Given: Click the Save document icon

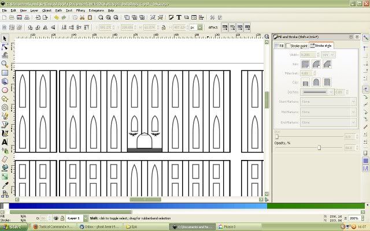Looking at the screenshot, I should click(x=19, y=17).
